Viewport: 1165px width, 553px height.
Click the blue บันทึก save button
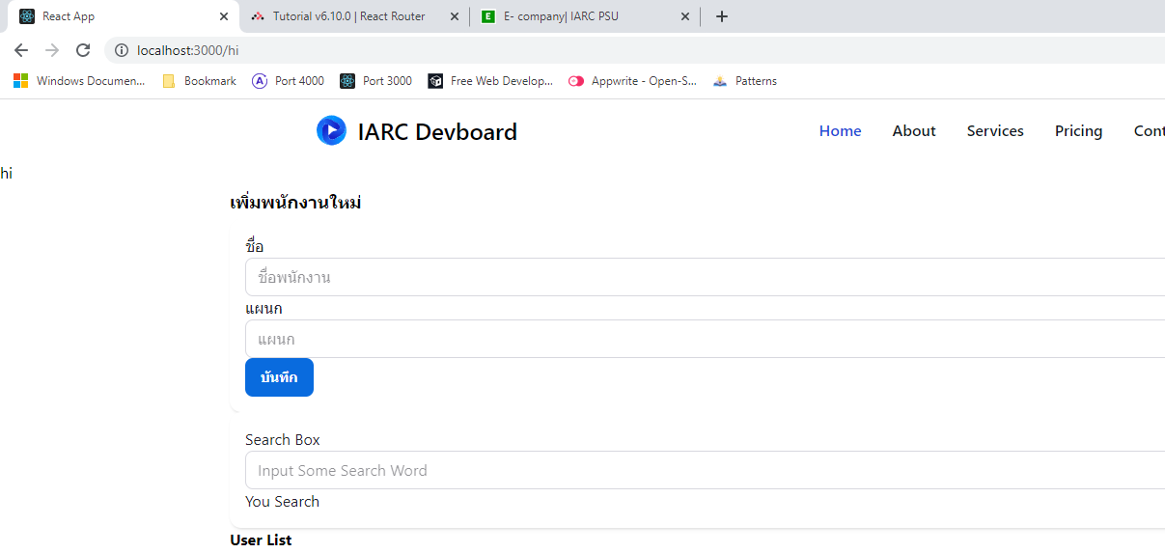(x=279, y=377)
